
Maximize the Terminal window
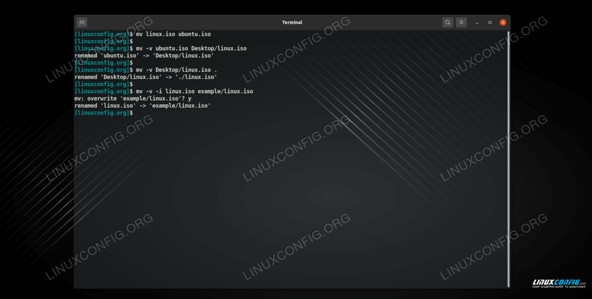point(490,23)
